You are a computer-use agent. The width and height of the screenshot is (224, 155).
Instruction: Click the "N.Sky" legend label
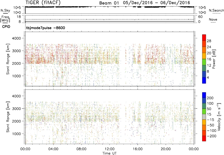coord(5,10)
